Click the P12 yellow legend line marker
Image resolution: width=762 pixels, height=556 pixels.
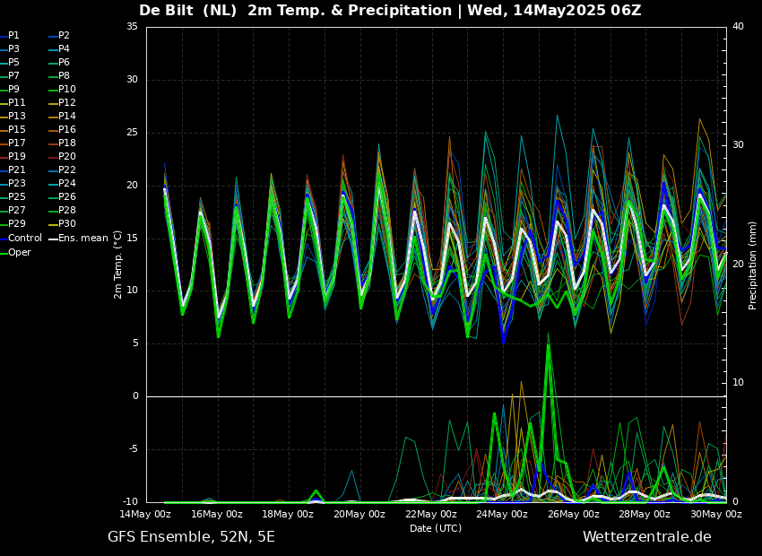click(52, 103)
